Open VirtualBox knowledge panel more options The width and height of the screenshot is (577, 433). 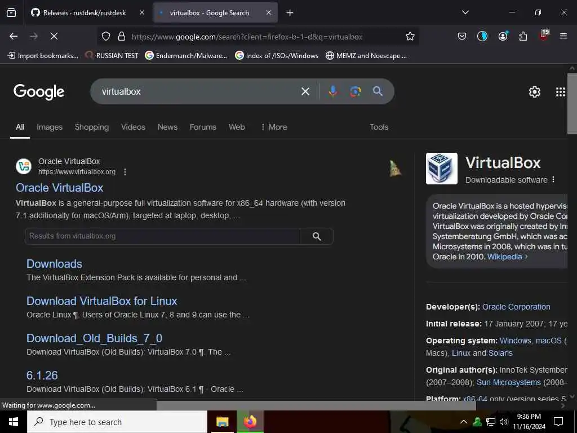(x=553, y=180)
